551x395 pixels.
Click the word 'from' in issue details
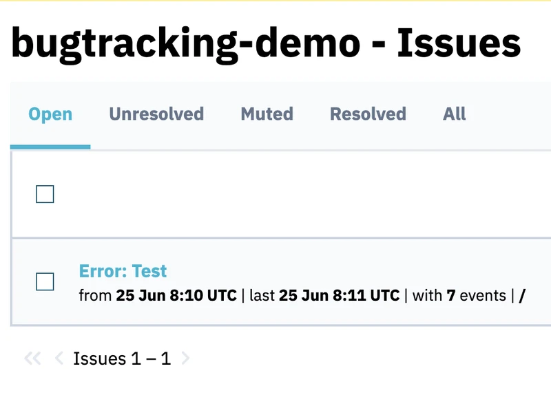coord(95,296)
